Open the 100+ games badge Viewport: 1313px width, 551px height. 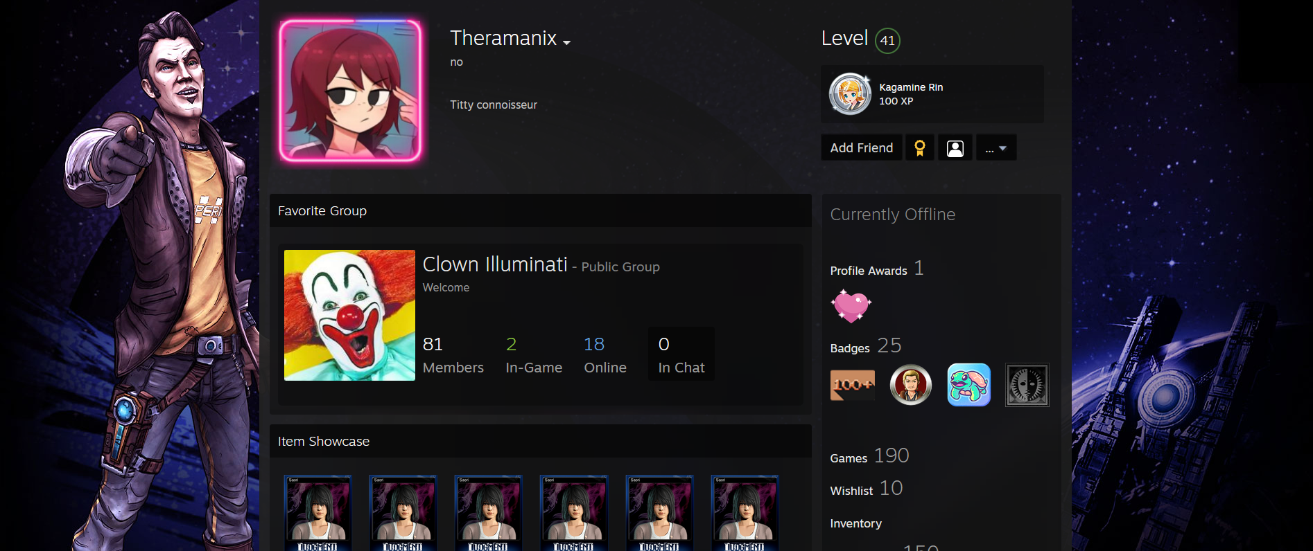pyautogui.click(x=853, y=385)
